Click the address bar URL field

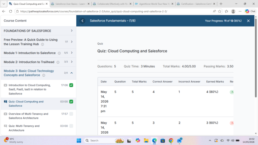coord(115,11)
